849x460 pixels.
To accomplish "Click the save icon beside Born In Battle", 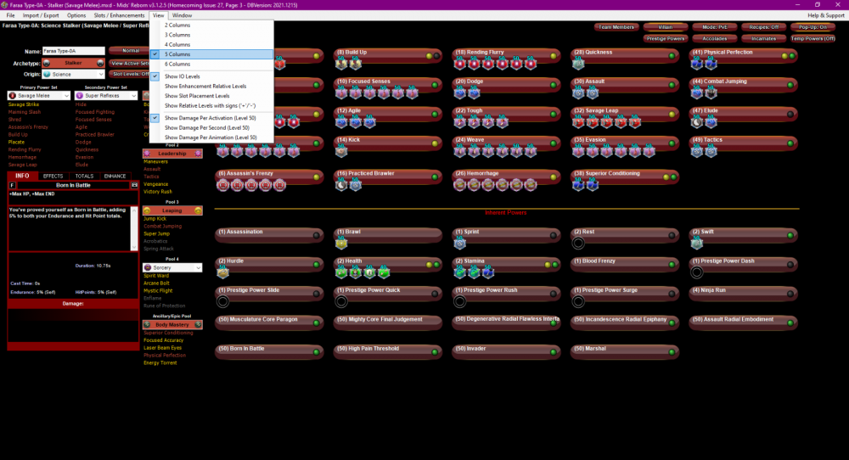I will (134, 185).
